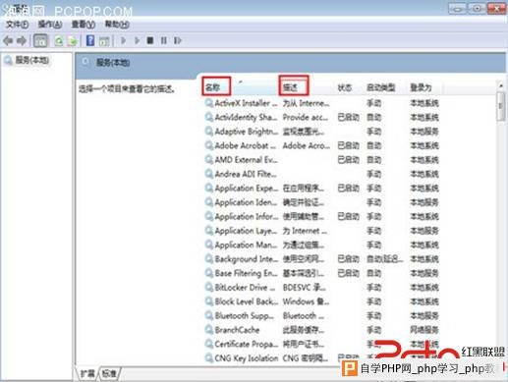Viewport: 508px width, 382px height.
Task: Click the vertical scrollbar up arrow
Action: [x=501, y=85]
